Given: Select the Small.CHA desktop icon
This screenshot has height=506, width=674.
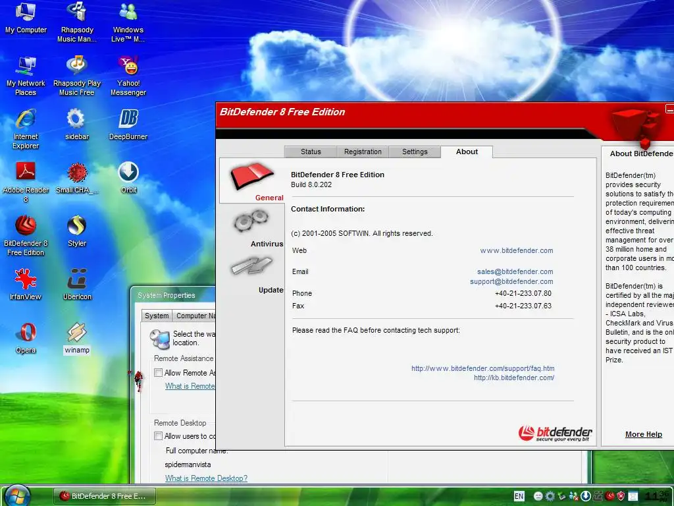Looking at the screenshot, I should pyautogui.click(x=77, y=178).
